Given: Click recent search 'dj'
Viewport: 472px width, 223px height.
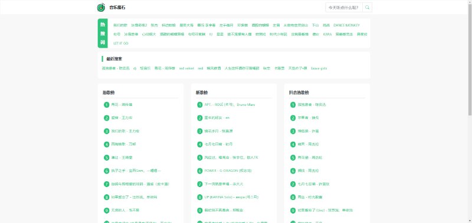Looking at the screenshot, I should click(x=135, y=68).
